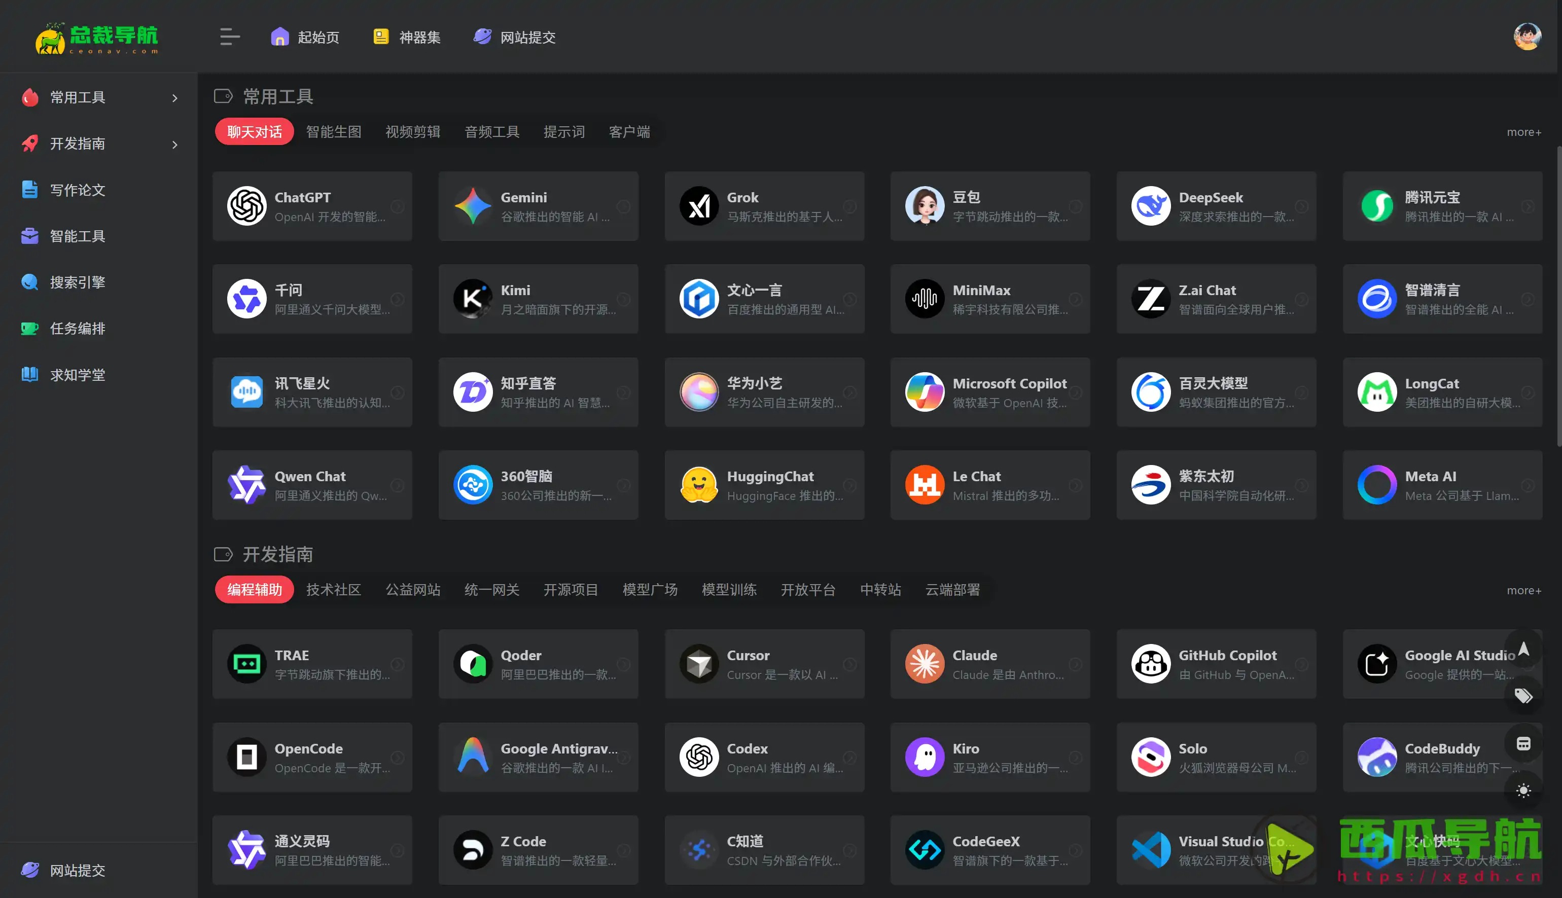Open user avatar menu at top right
Image resolution: width=1562 pixels, height=898 pixels.
[1527, 37]
